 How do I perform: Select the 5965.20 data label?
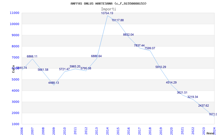point(75,67)
